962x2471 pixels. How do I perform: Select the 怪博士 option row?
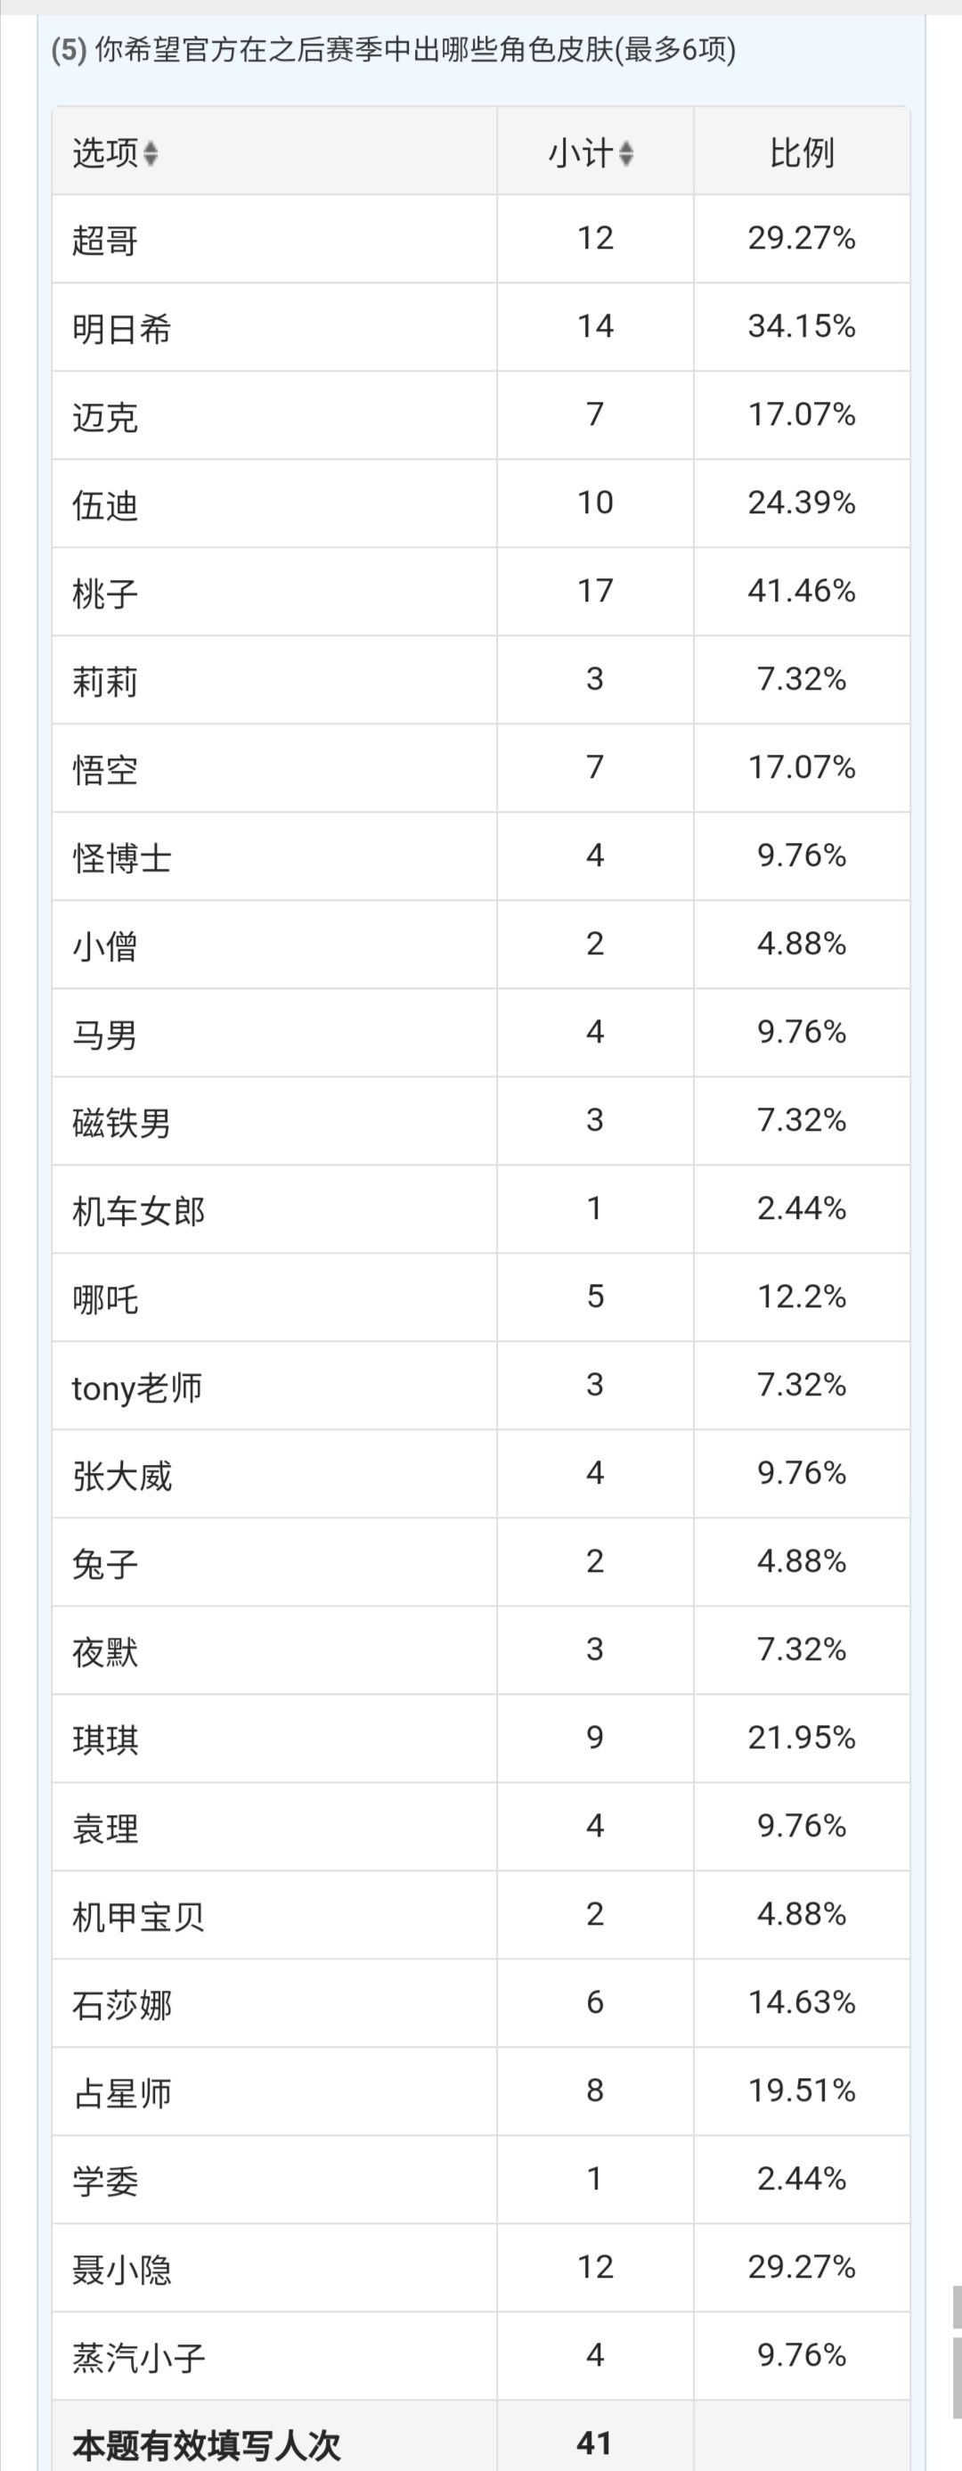(480, 856)
